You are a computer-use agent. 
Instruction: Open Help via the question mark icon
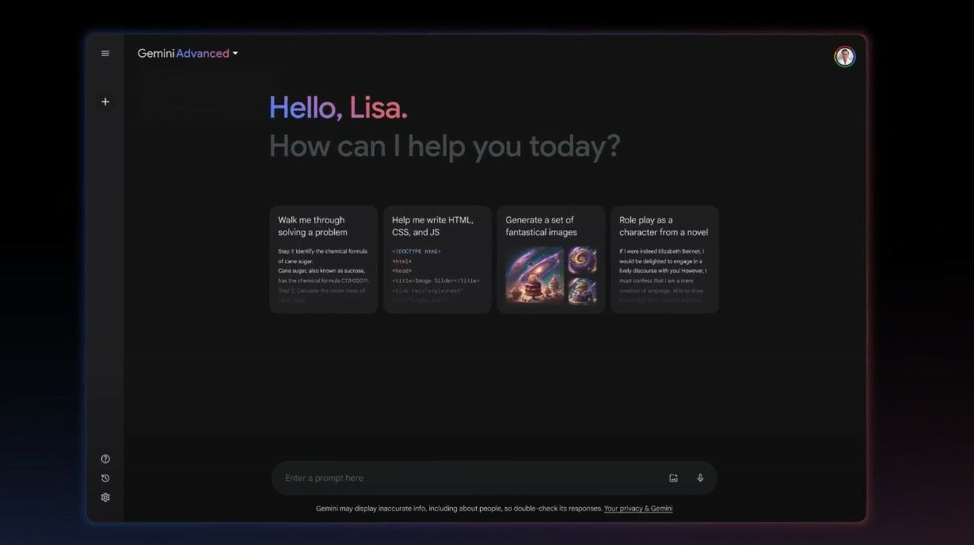click(105, 458)
